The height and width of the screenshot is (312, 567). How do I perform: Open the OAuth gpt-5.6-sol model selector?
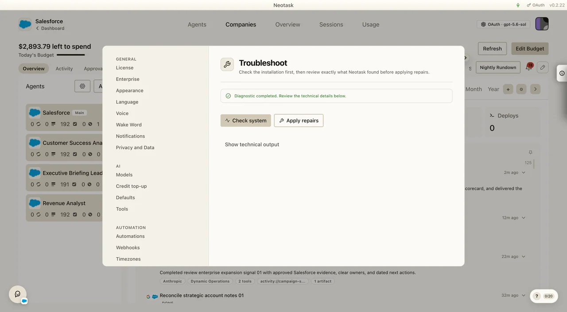click(504, 24)
